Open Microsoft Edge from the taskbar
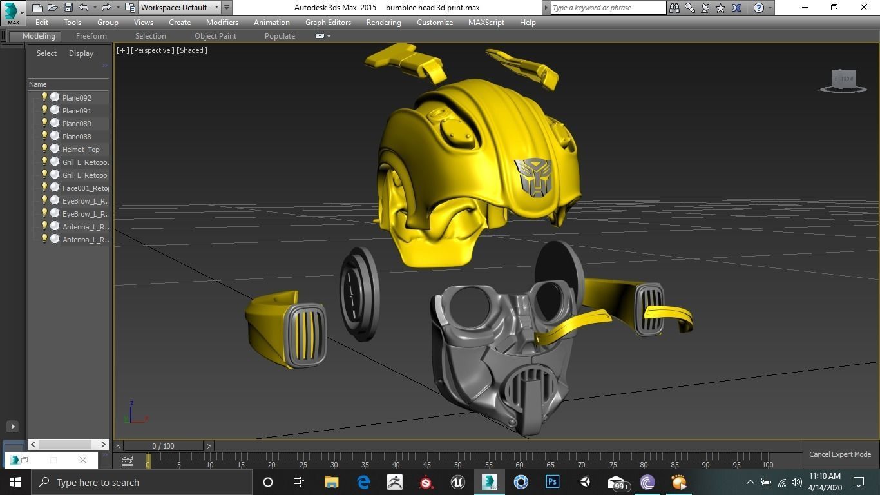Viewport: 880px width, 495px height. 363,482
